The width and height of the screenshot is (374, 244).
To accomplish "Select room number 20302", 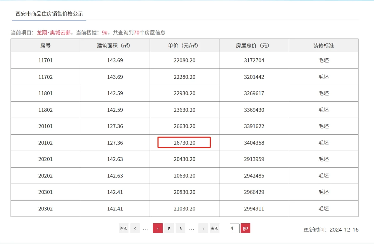I will [45, 209].
